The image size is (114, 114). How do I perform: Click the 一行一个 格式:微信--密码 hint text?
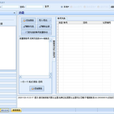pyautogui.click(x=31, y=82)
